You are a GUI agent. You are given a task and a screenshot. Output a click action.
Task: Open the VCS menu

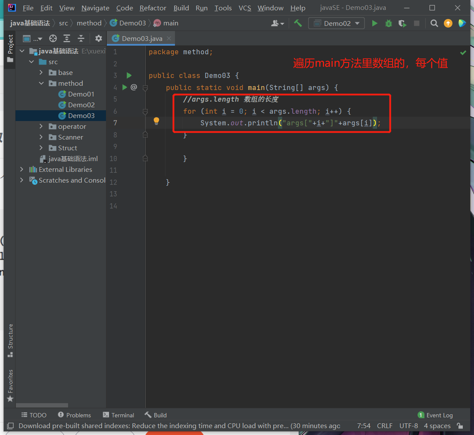click(245, 8)
